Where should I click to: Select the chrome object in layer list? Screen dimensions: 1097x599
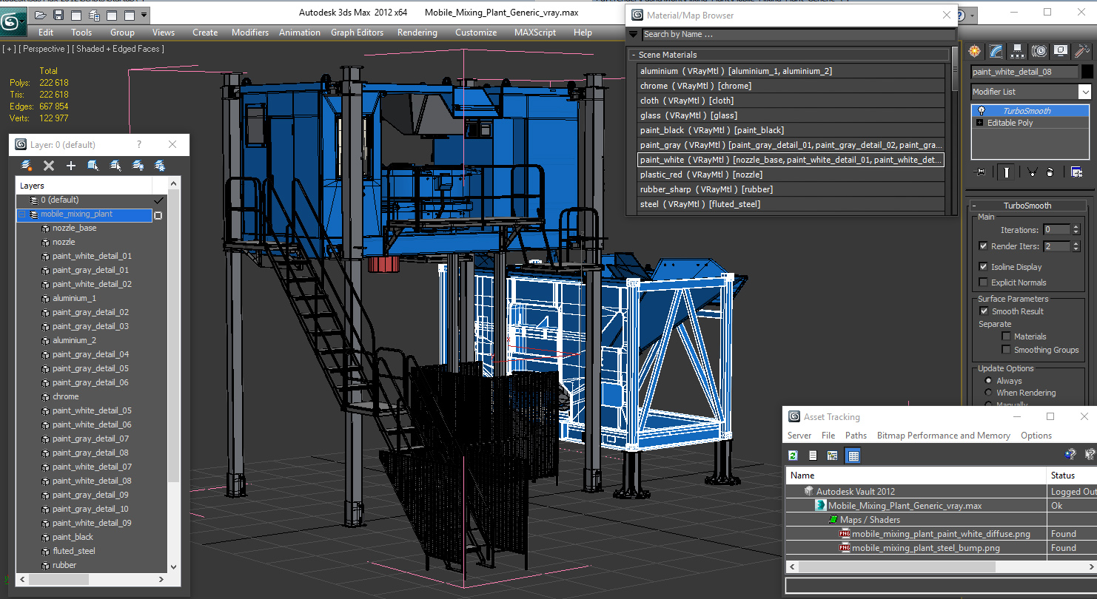coord(65,397)
